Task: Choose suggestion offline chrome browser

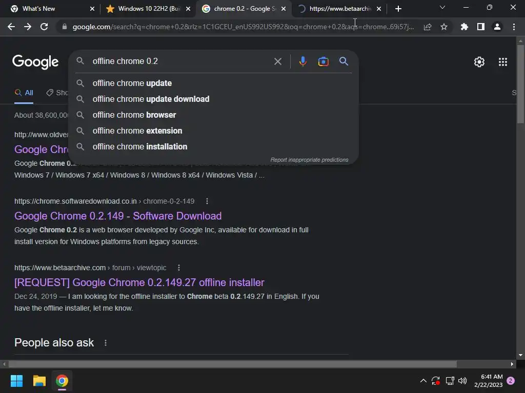Action: pos(213,115)
